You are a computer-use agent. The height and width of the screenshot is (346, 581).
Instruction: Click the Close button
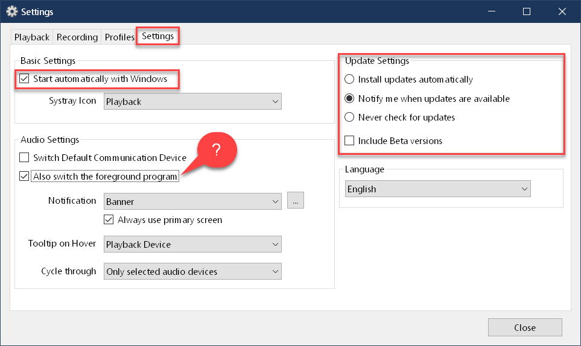click(525, 327)
